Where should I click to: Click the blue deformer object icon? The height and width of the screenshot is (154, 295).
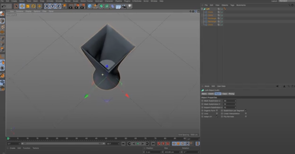112,7
